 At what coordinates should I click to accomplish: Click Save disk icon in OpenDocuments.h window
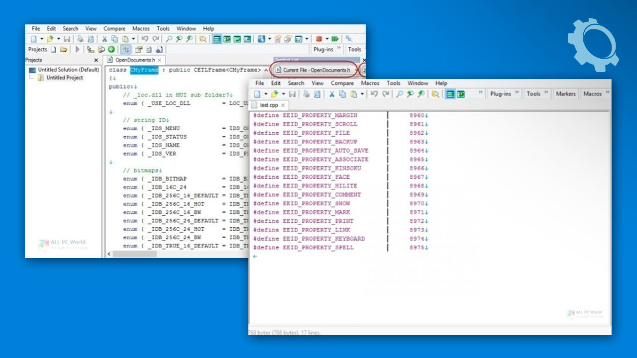point(67,39)
